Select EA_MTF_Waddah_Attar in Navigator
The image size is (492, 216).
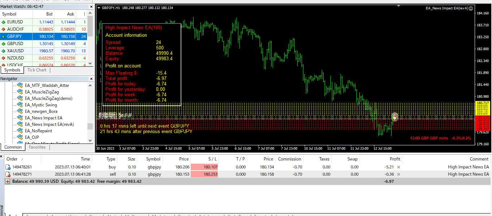pos(47,85)
